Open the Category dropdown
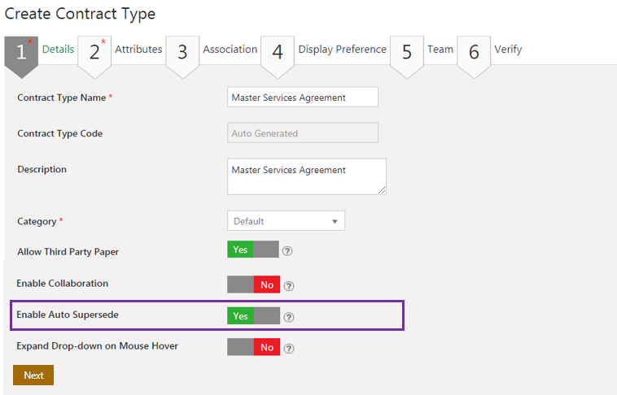 click(286, 221)
